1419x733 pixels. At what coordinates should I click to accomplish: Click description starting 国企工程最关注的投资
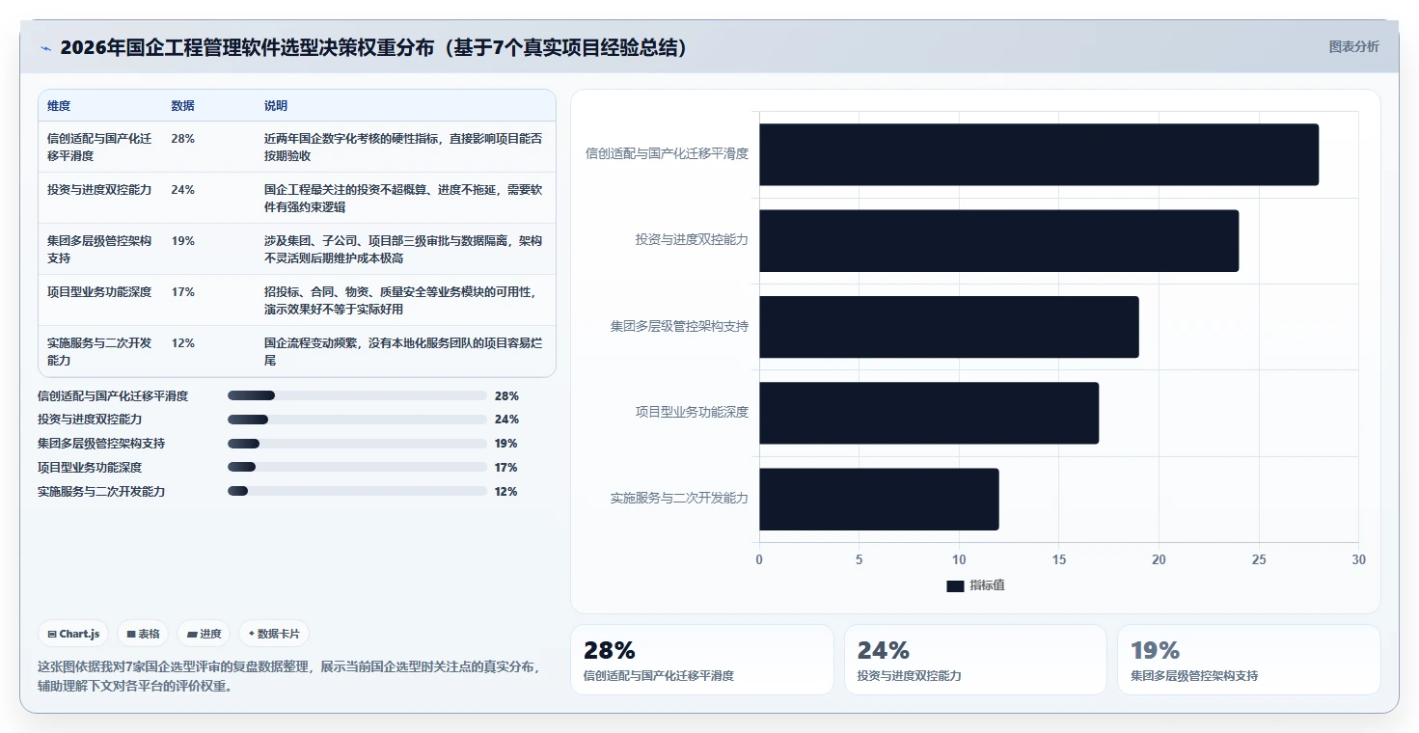(x=403, y=198)
